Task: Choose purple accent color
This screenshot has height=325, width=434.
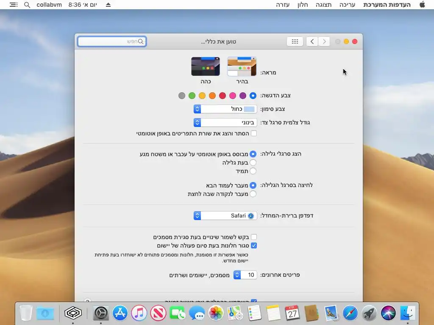Action: pos(243,96)
